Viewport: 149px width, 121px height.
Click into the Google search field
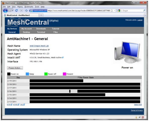click(132, 11)
